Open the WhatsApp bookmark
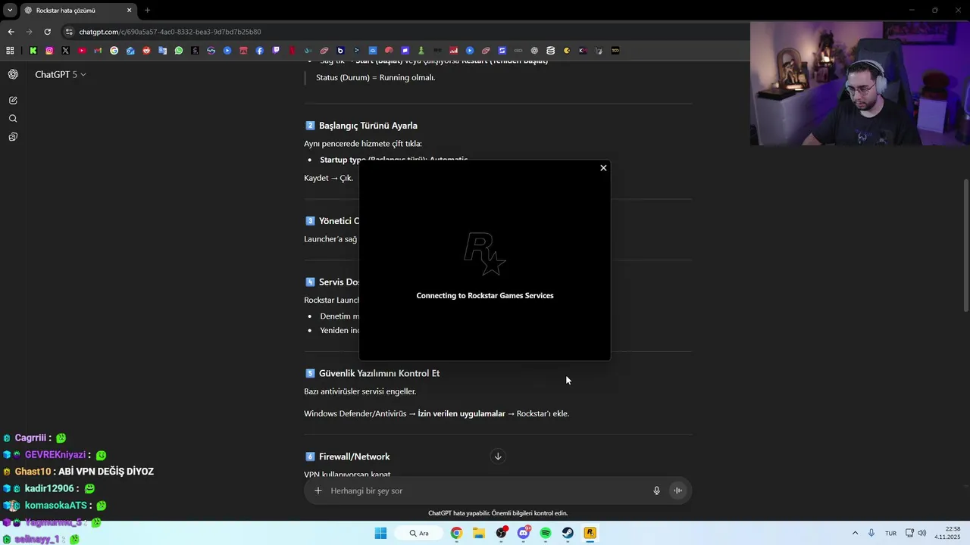 pyautogui.click(x=179, y=51)
